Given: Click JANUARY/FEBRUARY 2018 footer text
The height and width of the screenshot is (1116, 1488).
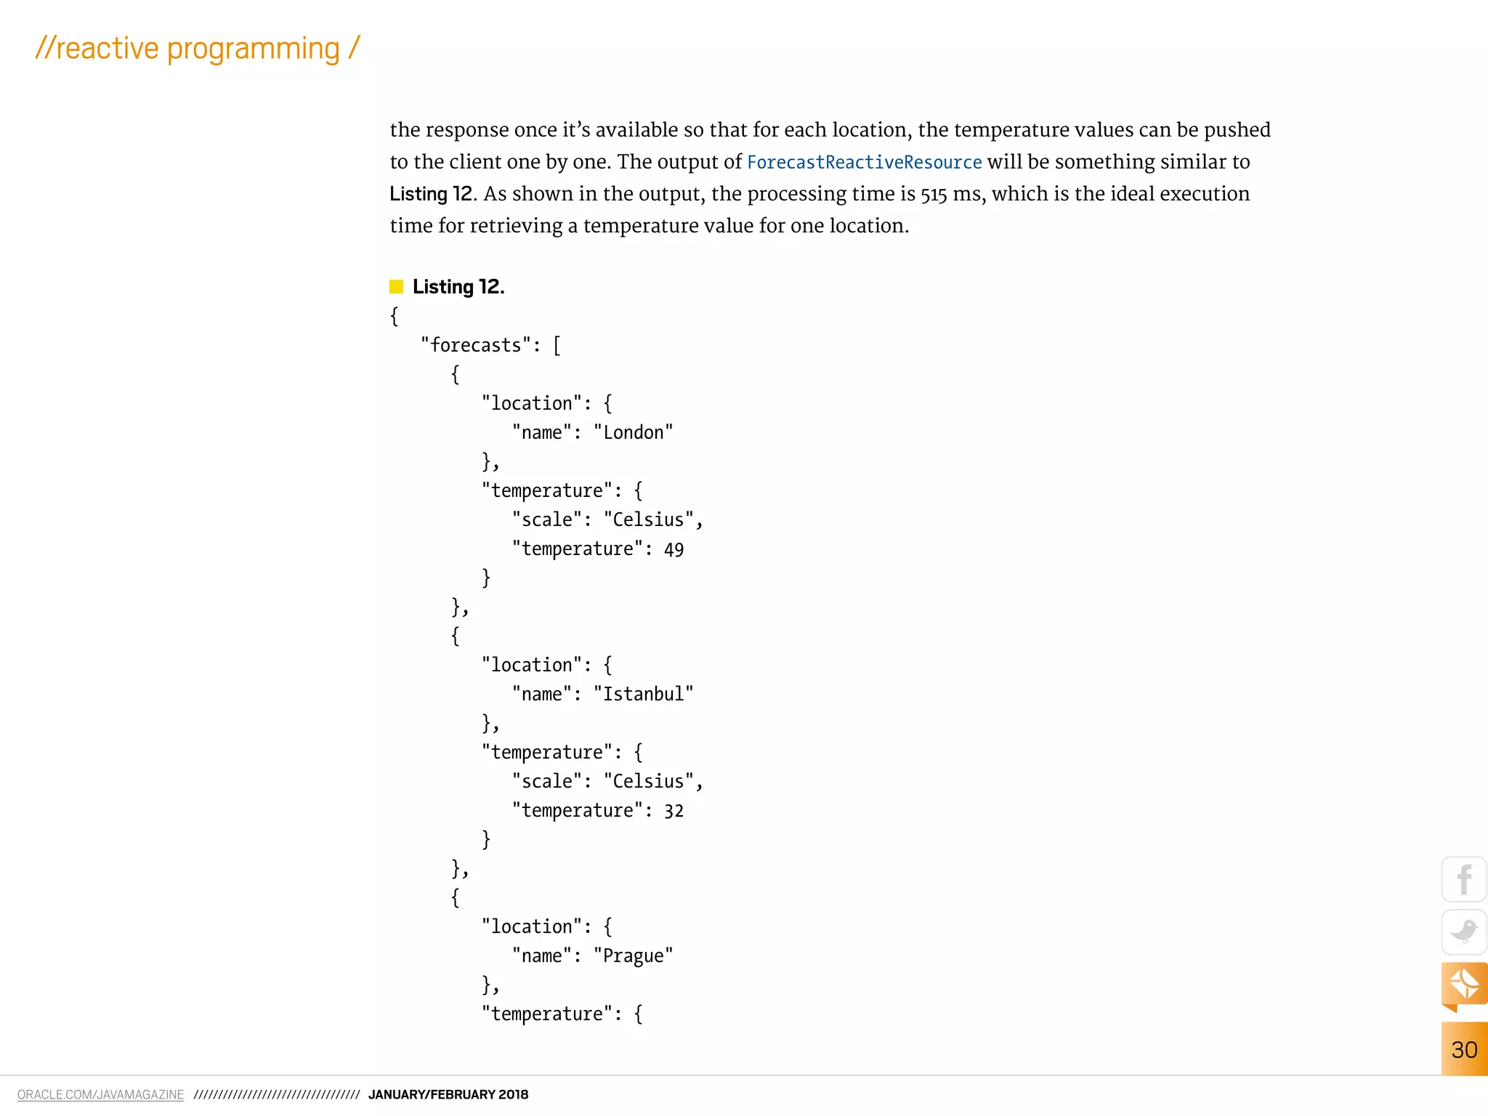Looking at the screenshot, I should pyautogui.click(x=448, y=1094).
